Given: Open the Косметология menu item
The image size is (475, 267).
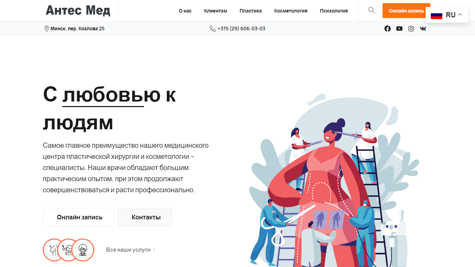Looking at the screenshot, I should tap(291, 11).
